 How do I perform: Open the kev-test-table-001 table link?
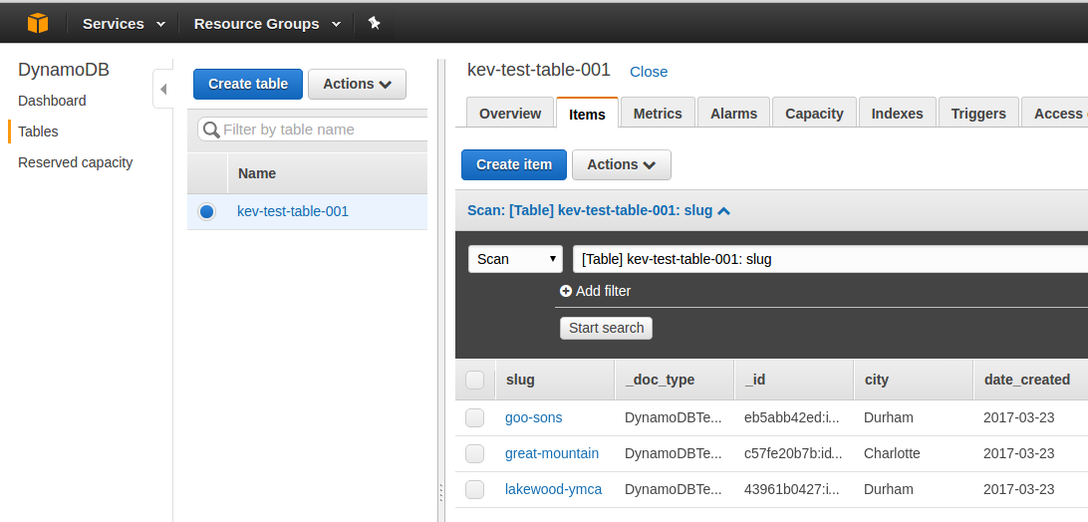pos(293,211)
